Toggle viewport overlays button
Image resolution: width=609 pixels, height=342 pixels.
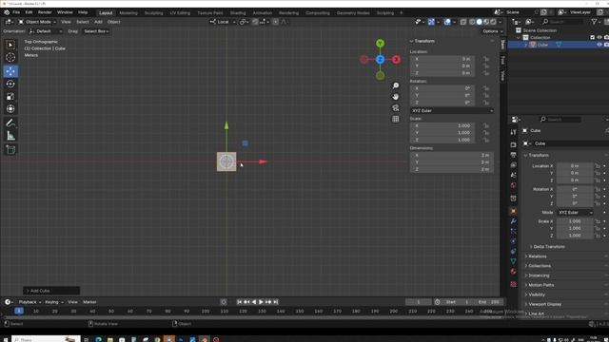pos(447,22)
